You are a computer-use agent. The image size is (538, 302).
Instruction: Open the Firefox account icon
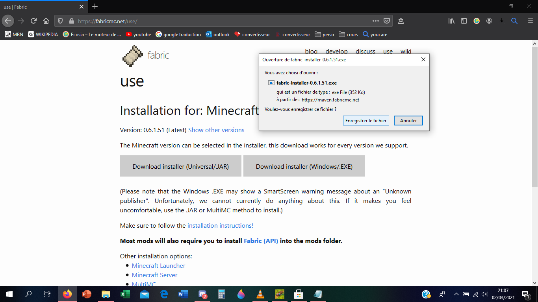pyautogui.click(x=489, y=21)
